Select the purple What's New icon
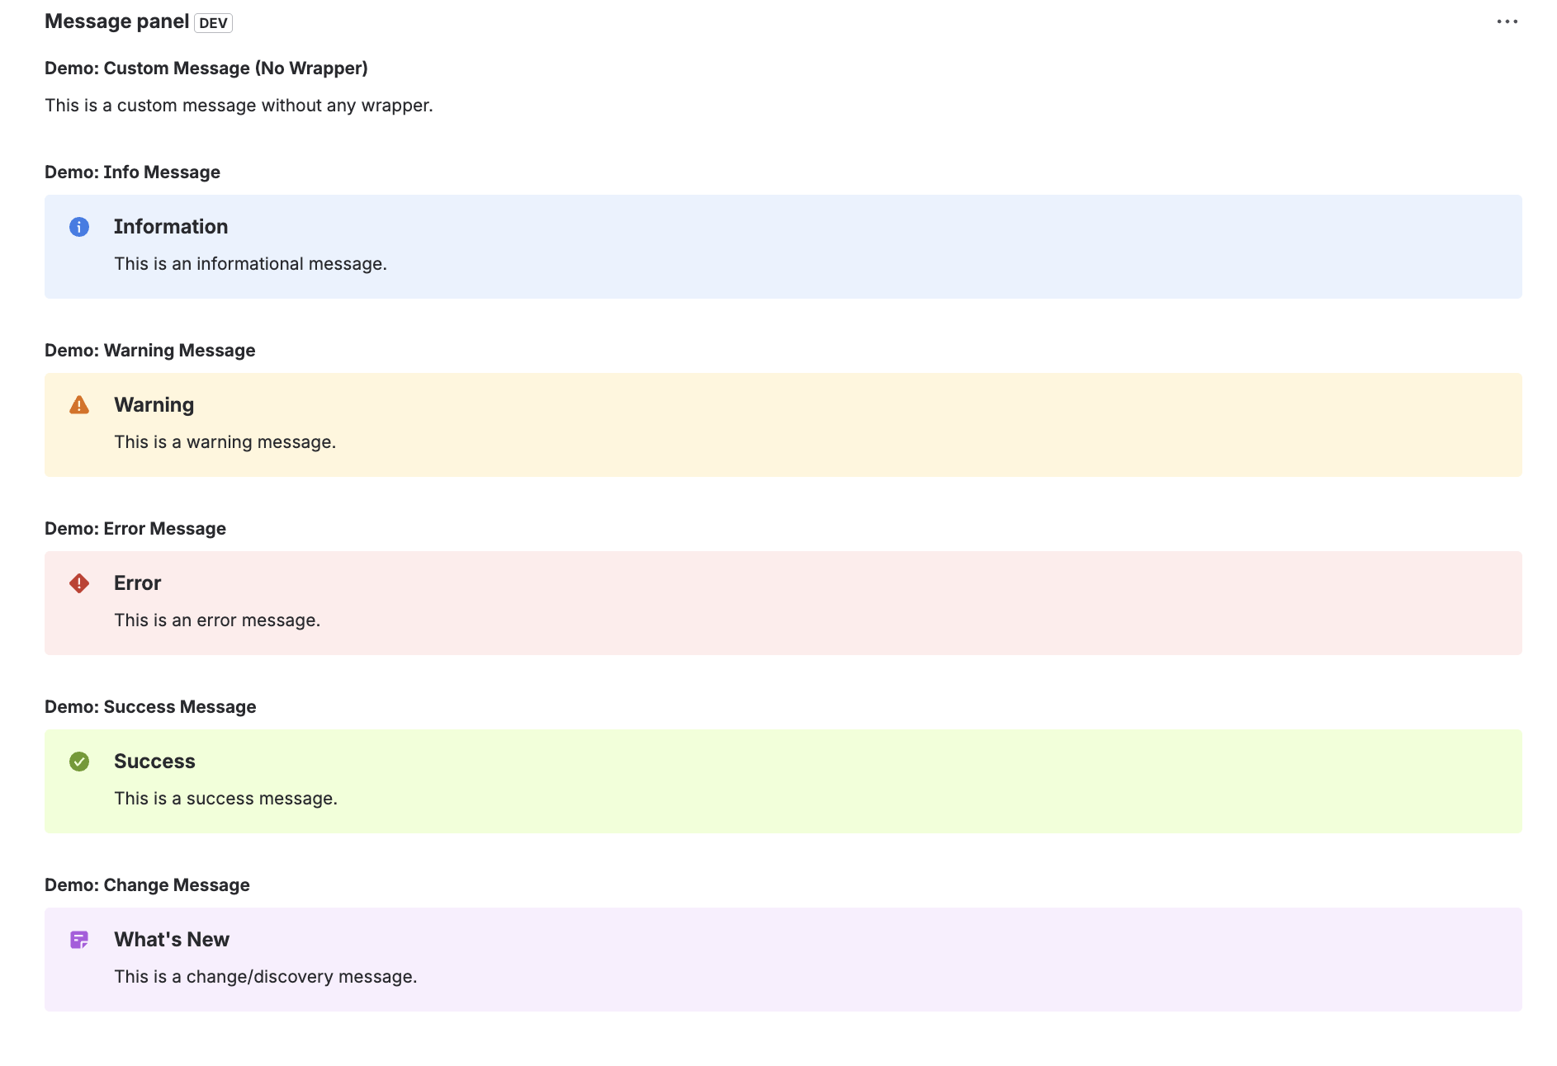 (x=79, y=940)
